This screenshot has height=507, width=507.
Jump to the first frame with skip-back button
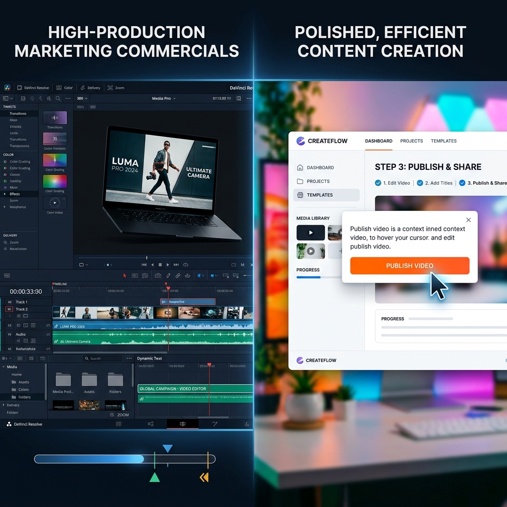tap(144, 265)
